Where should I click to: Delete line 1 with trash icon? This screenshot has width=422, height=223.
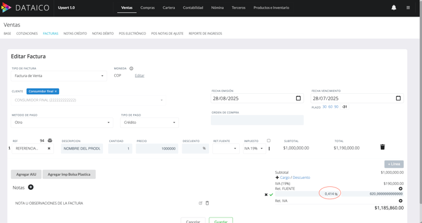coord(383,147)
